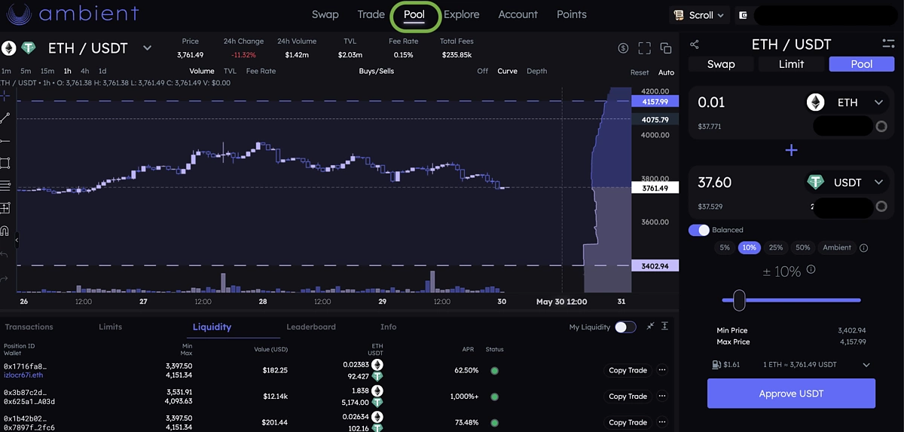Enable the My Liquidity toggle
Image resolution: width=904 pixels, height=432 pixels.
pyautogui.click(x=625, y=326)
